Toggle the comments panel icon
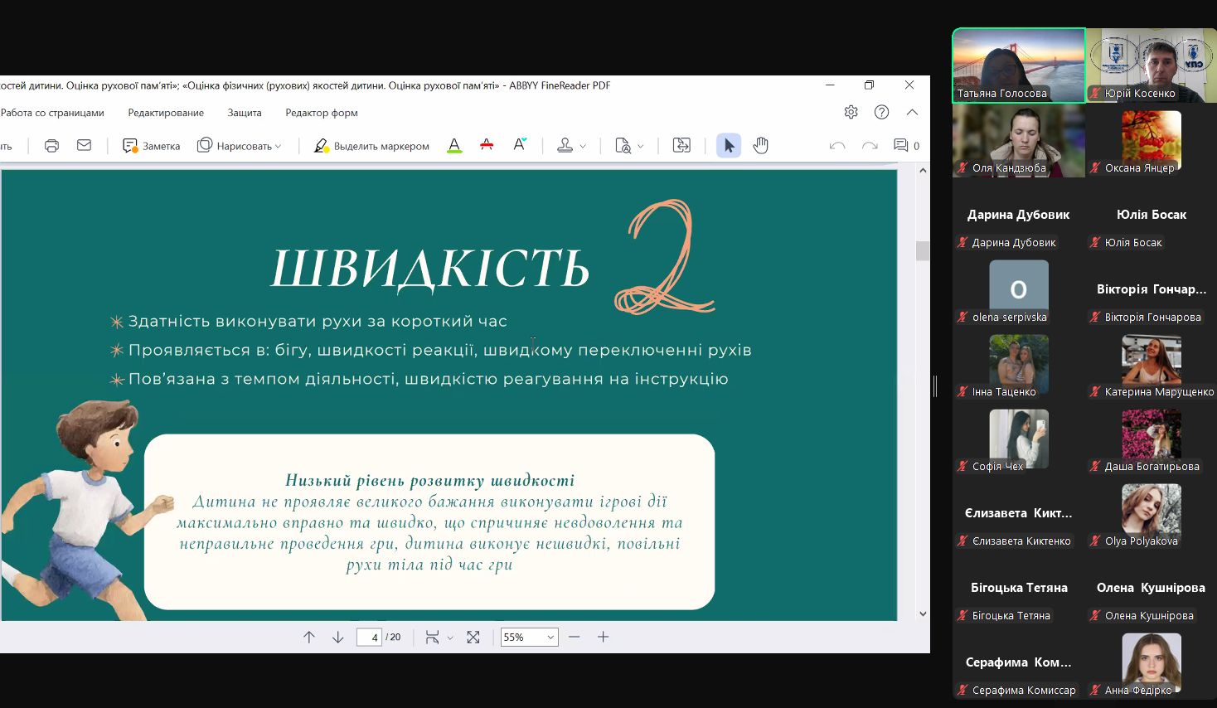The height and width of the screenshot is (708, 1217). [901, 146]
